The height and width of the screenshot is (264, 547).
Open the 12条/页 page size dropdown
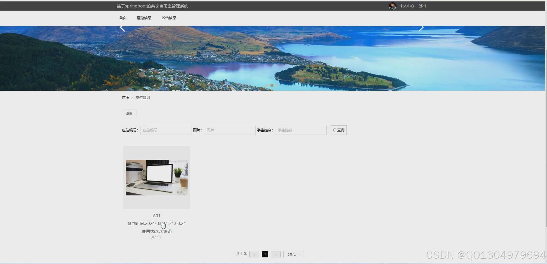(x=293, y=254)
